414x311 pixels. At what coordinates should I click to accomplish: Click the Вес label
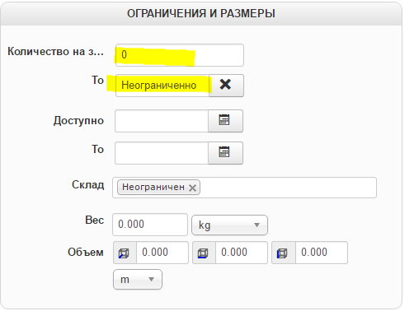(95, 220)
